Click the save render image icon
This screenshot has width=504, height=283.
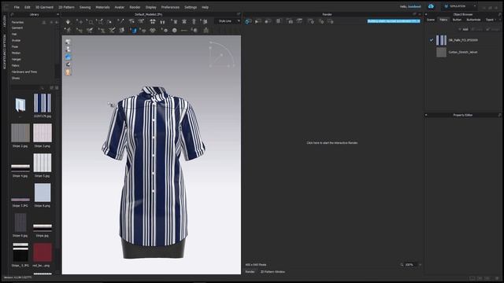pos(290,21)
